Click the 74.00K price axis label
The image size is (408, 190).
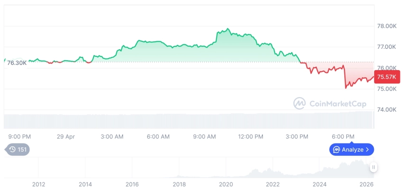[x=386, y=110]
